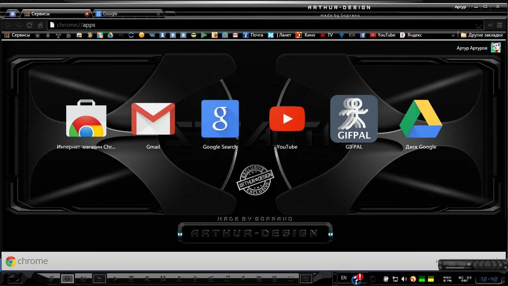Reload the current page

[29, 25]
